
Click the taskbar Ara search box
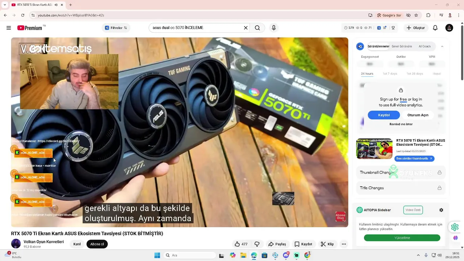coord(190,255)
